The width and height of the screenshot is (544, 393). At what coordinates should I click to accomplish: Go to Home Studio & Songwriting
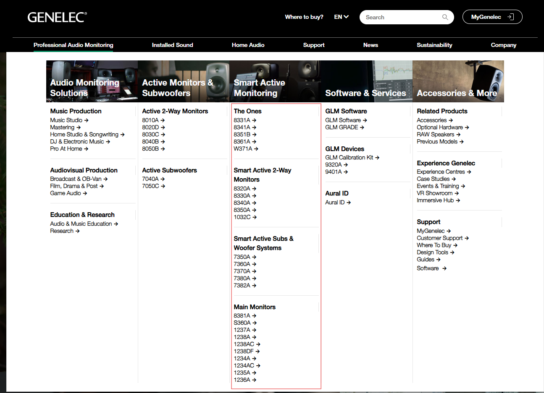[x=87, y=134]
